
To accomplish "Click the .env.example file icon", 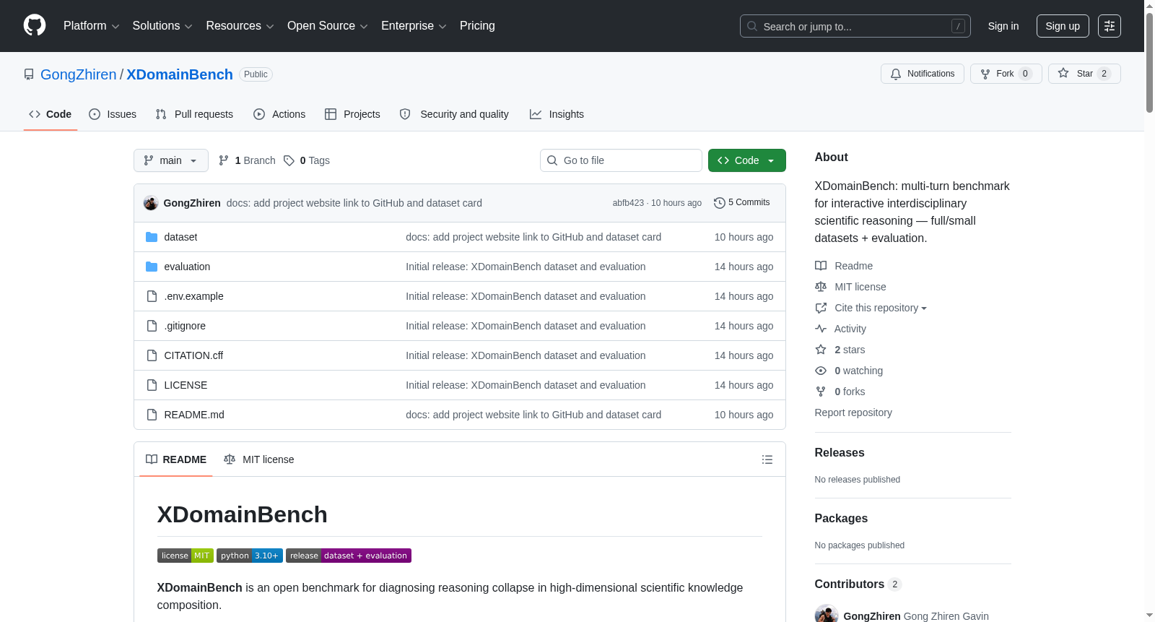I will (x=152, y=296).
